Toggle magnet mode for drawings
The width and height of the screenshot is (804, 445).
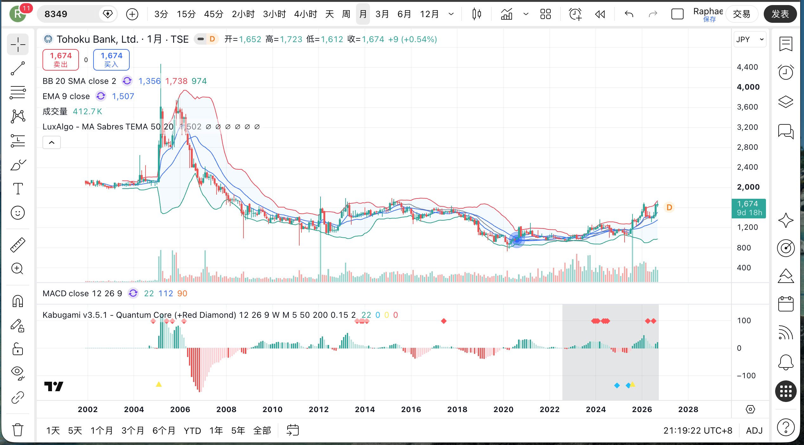tap(18, 301)
